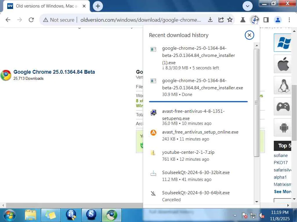
Task: Go back with the browser back arrow
Action: (8, 20)
